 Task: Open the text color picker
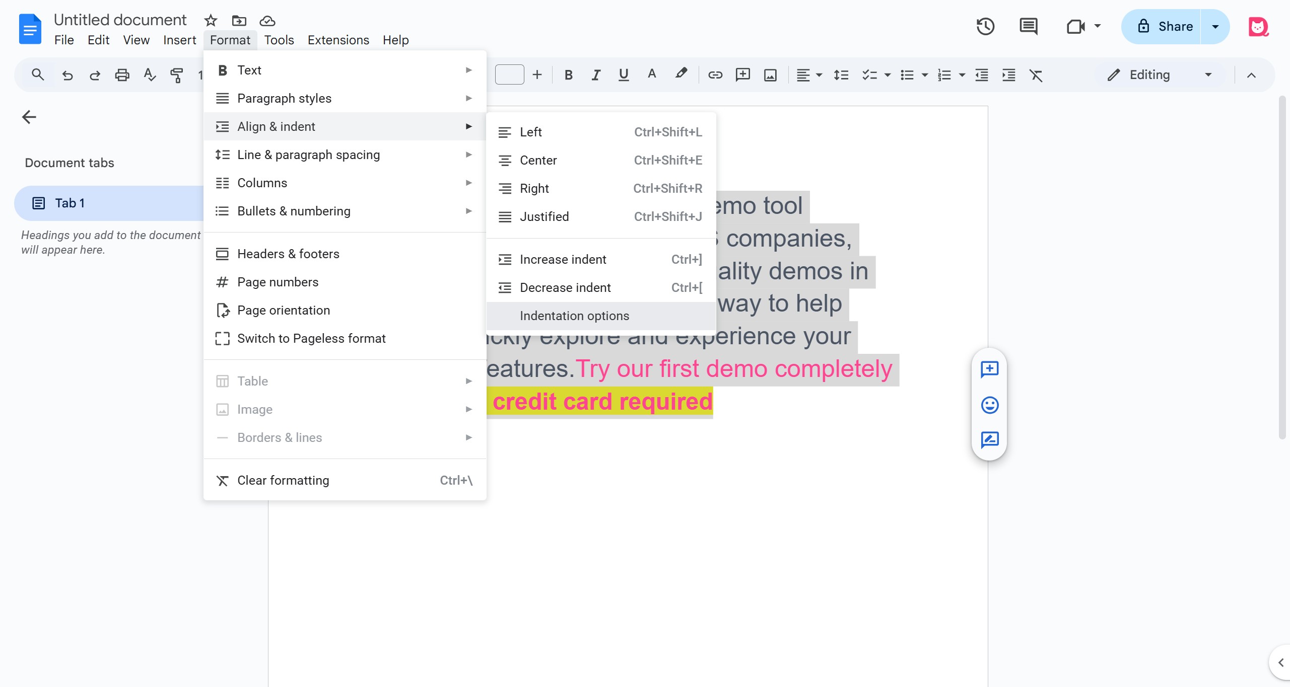click(652, 75)
